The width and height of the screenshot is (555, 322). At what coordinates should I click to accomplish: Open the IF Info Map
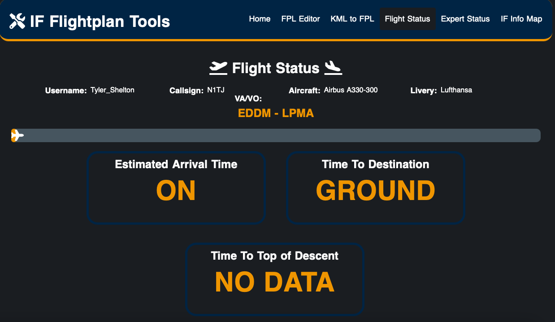click(x=521, y=19)
